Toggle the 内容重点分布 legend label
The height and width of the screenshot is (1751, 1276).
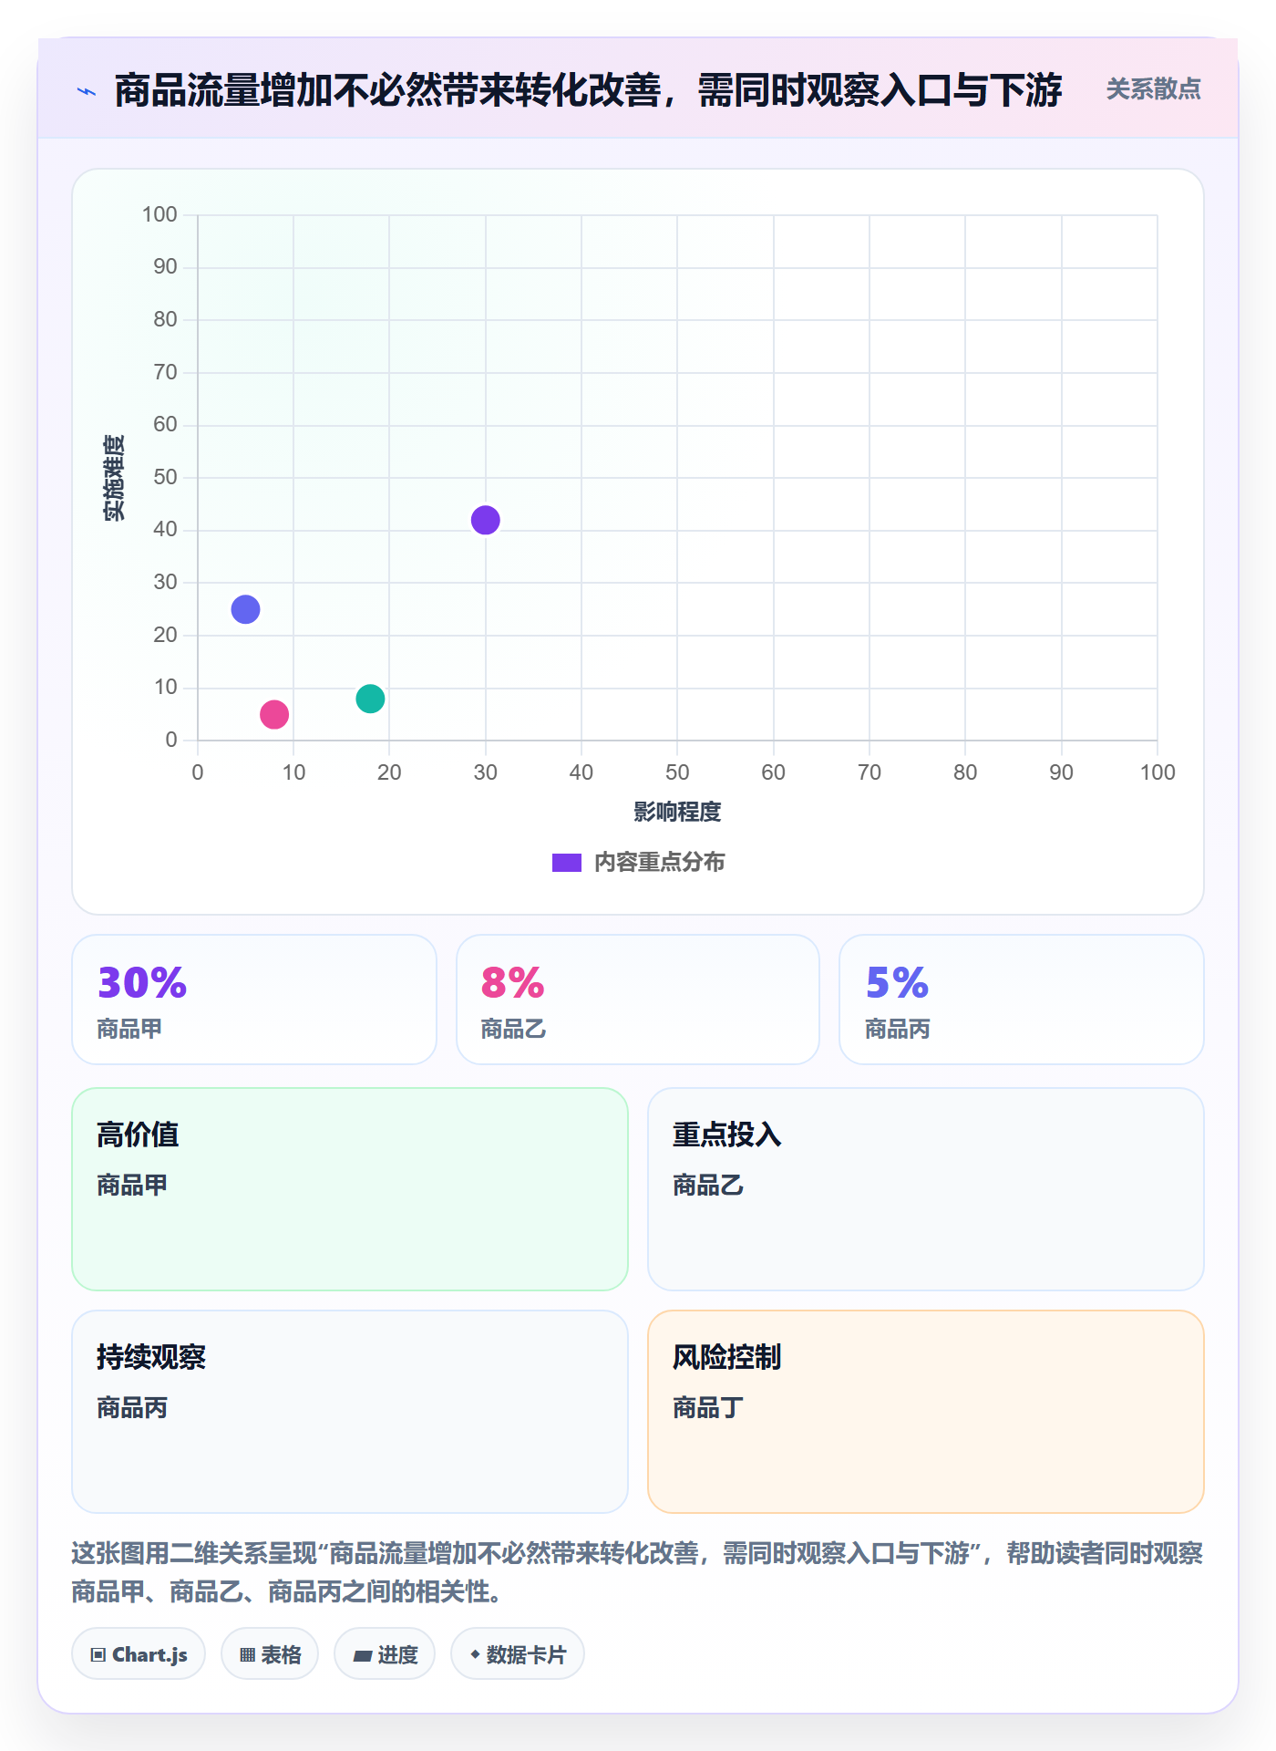click(x=659, y=863)
